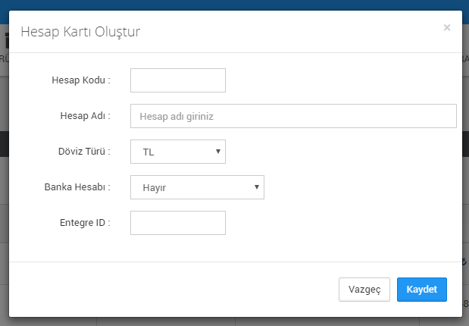Image resolution: width=469 pixels, height=326 pixels.
Task: Open the Döviz Türü dropdown
Action: point(178,152)
